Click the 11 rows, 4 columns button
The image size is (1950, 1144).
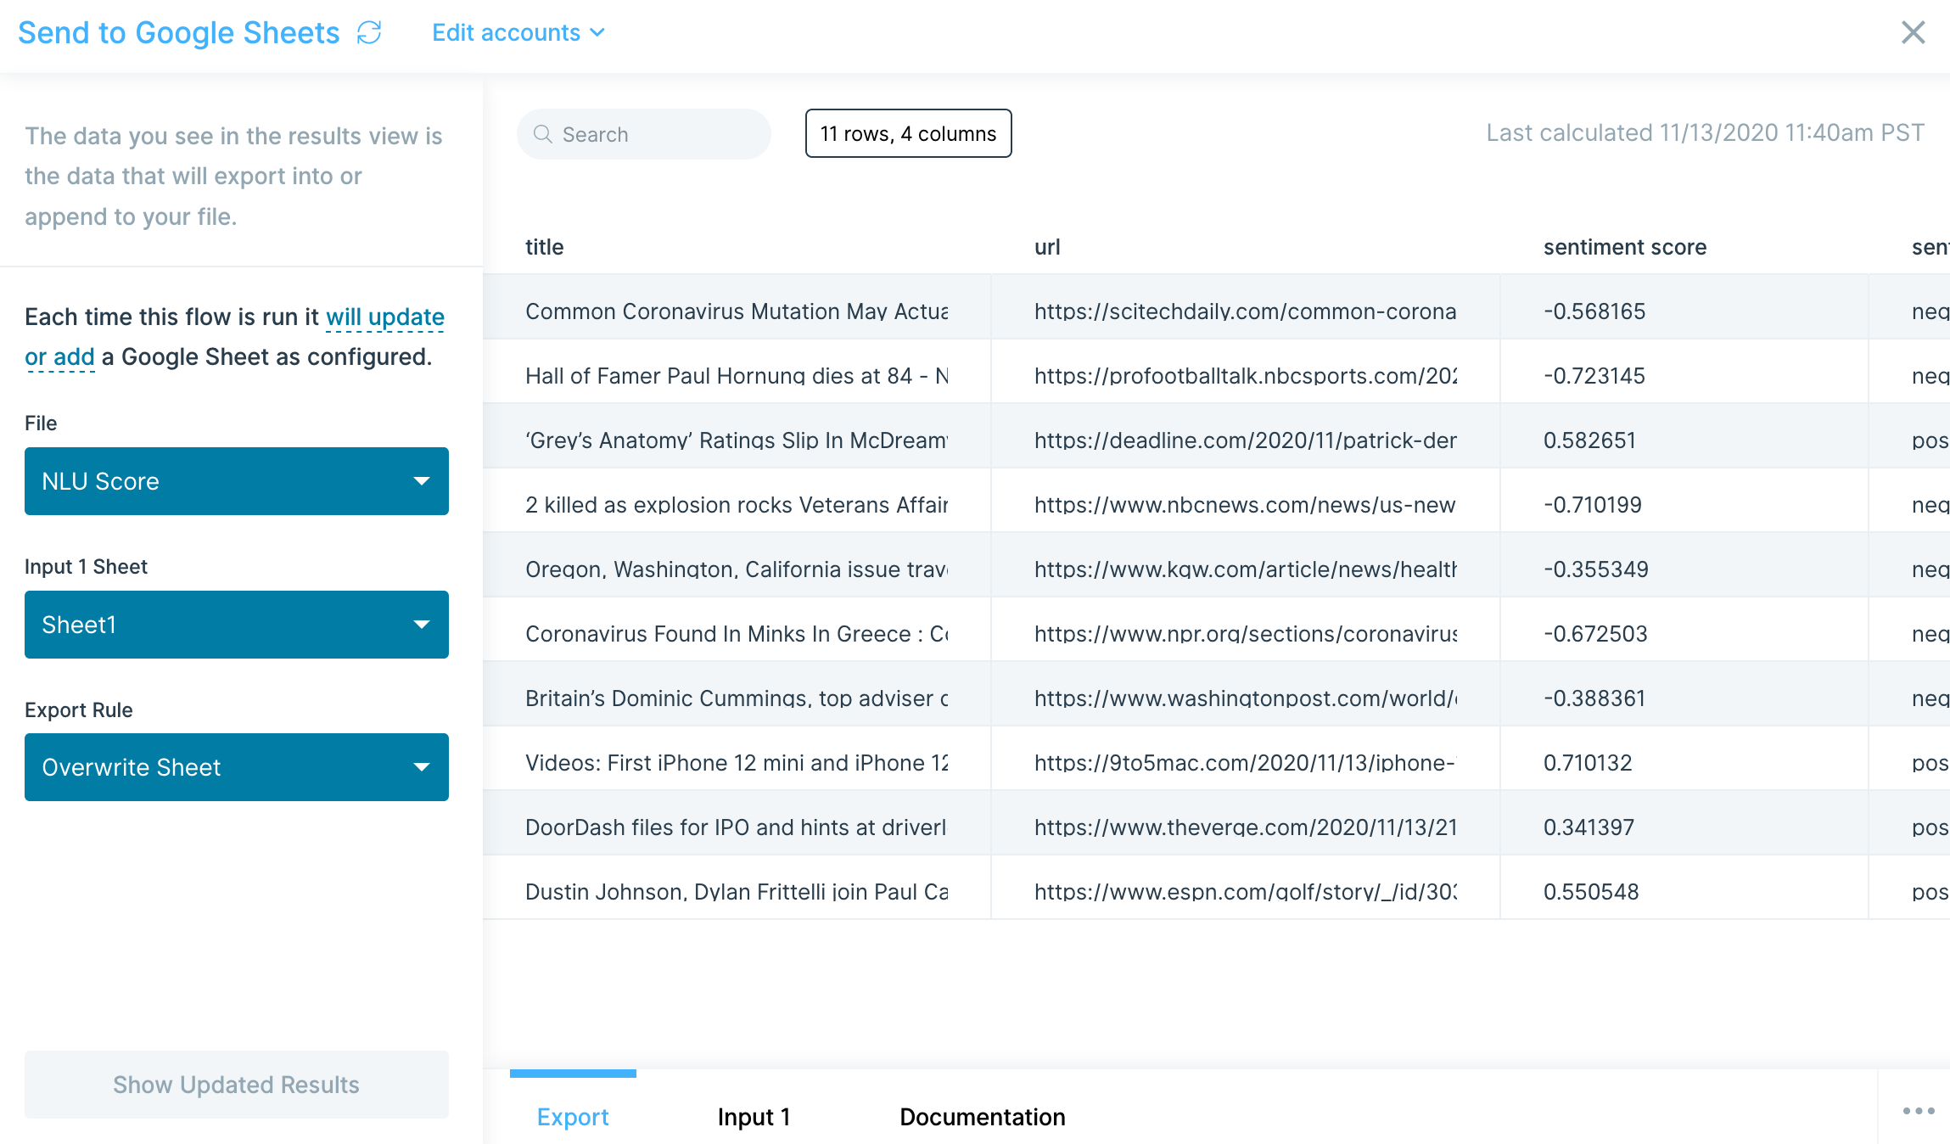pyautogui.click(x=908, y=133)
